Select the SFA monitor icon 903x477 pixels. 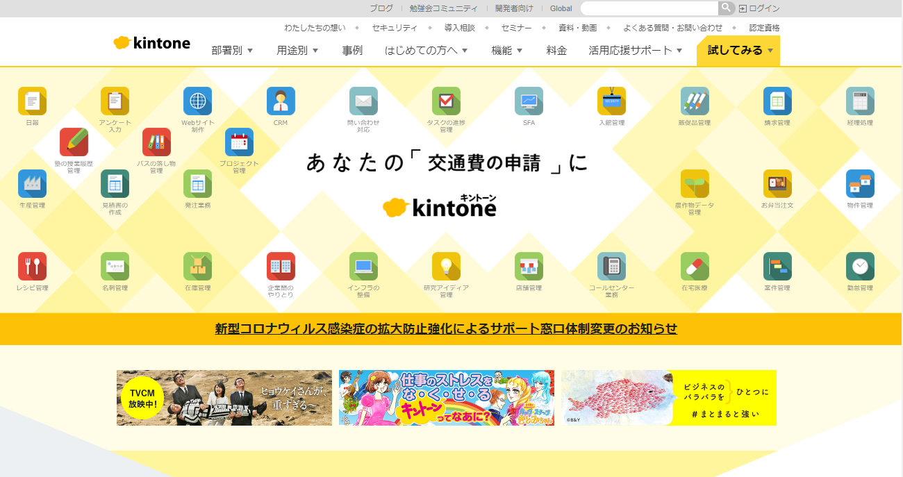[529, 101]
